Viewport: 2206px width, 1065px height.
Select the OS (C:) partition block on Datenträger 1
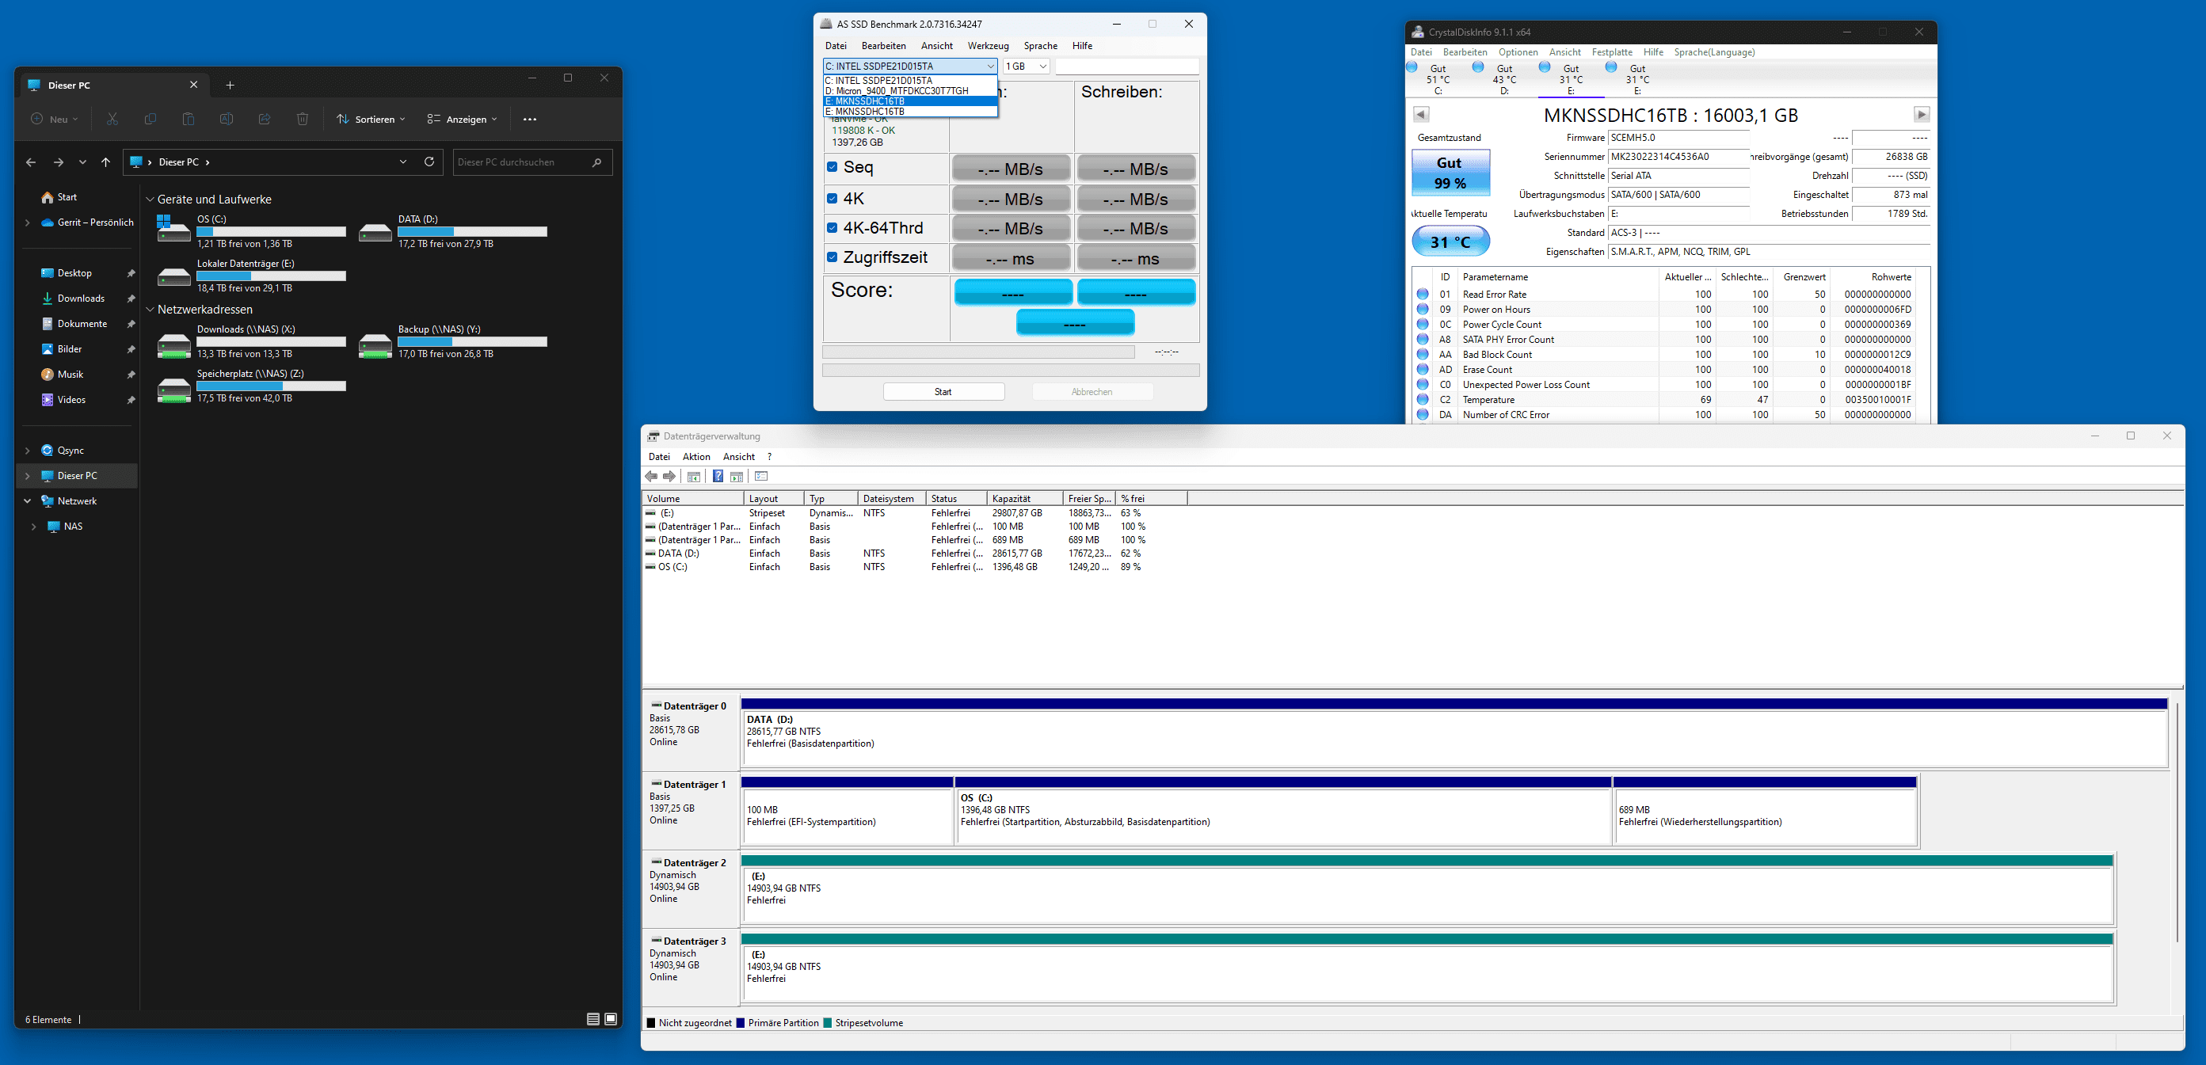click(x=1283, y=811)
